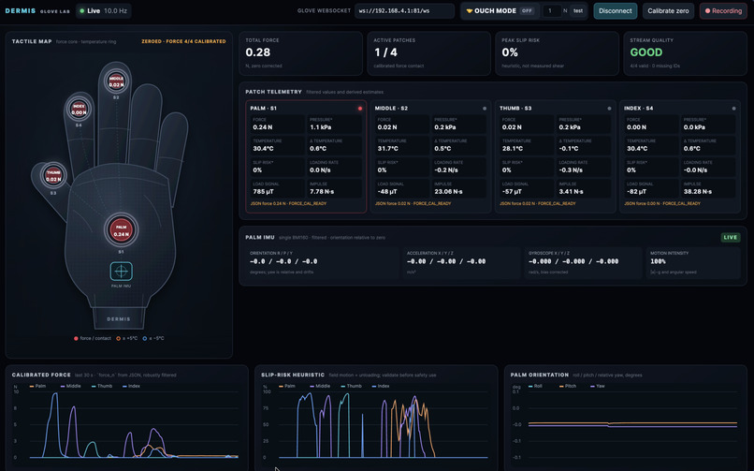Click the Live 10.0 Hz status badge
Screen dimensions: 754x471
pos(104,10)
